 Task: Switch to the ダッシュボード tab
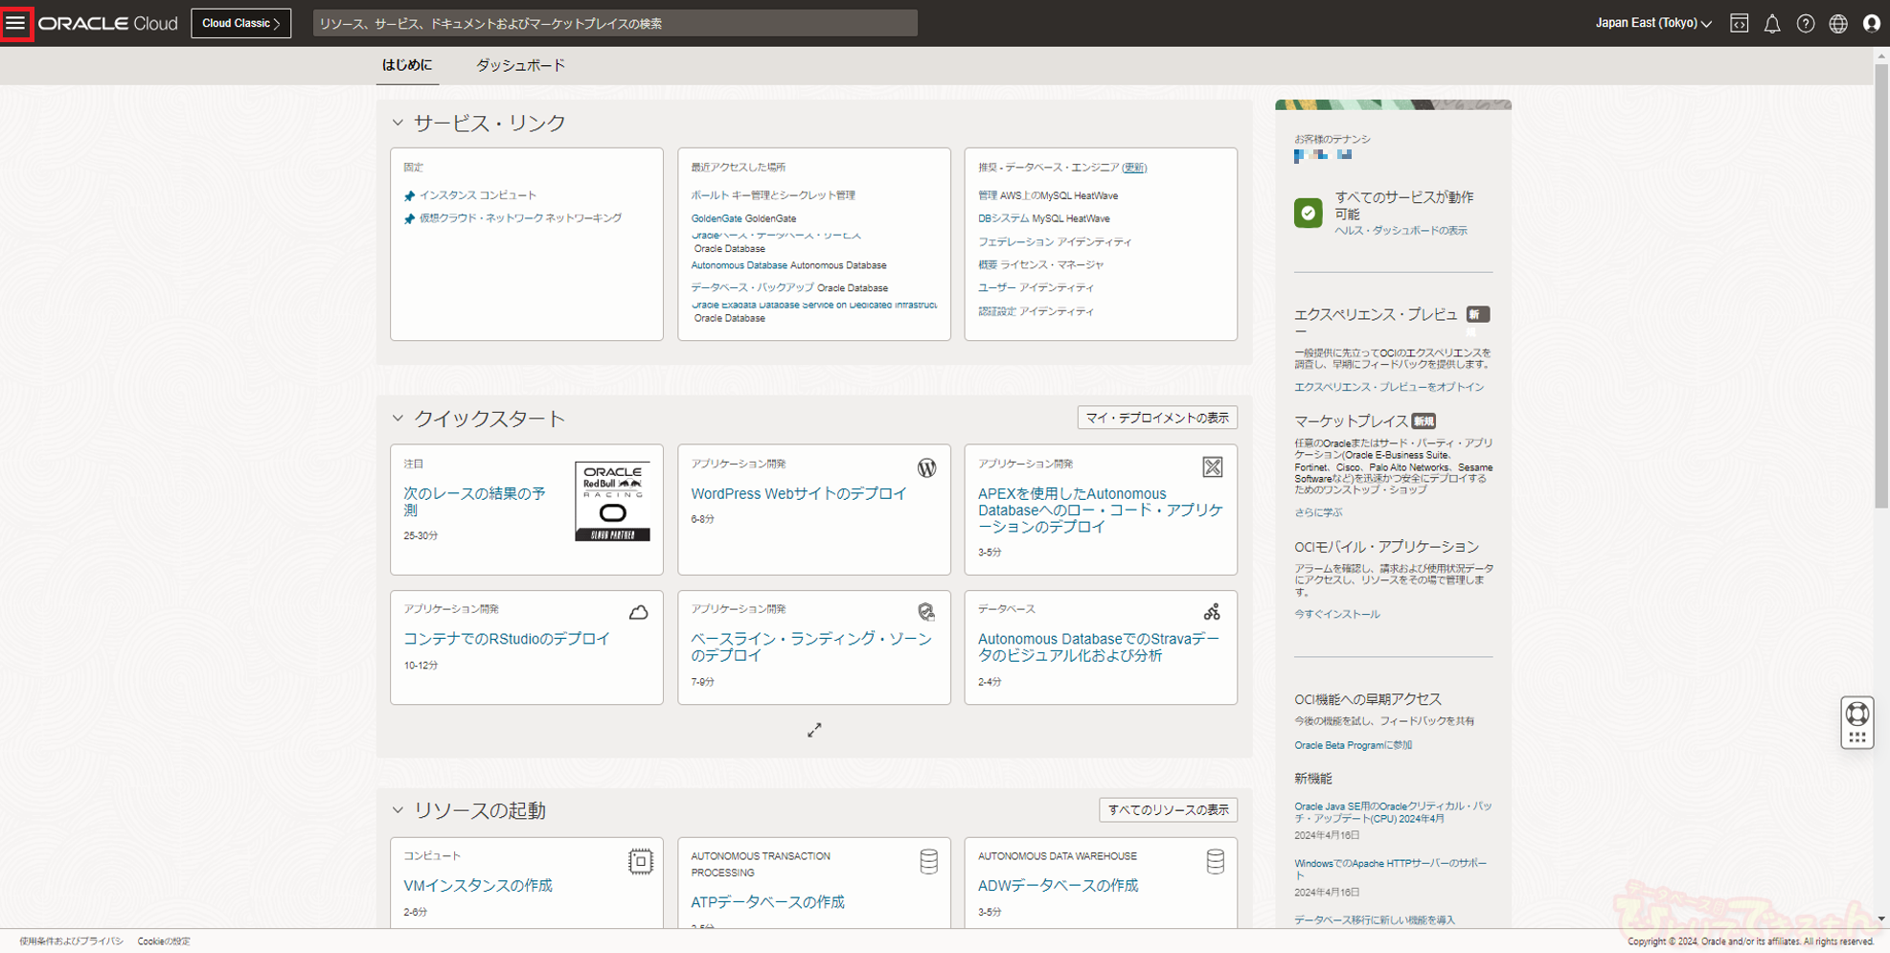tap(520, 65)
